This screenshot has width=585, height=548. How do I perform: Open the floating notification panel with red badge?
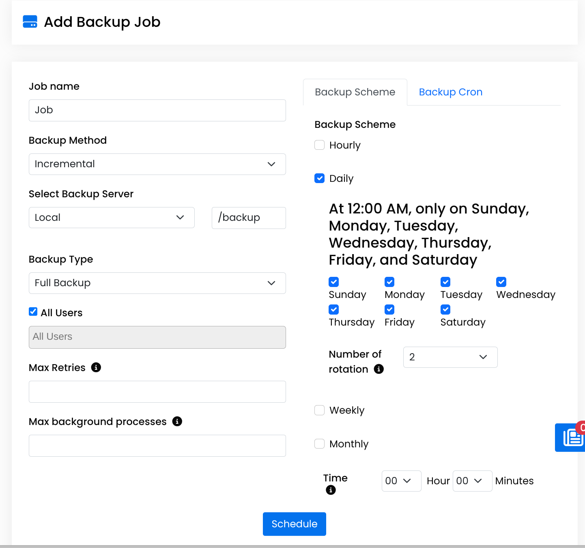click(571, 438)
